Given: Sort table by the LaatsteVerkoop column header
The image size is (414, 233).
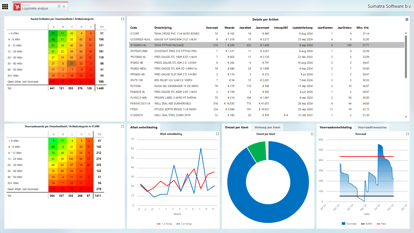Looking at the screenshot, I should (302, 28).
